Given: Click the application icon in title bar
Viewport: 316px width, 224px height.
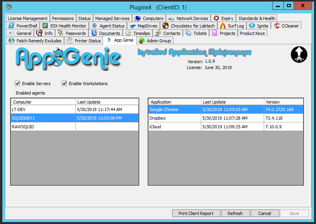Looking at the screenshot, I should 9,7.
